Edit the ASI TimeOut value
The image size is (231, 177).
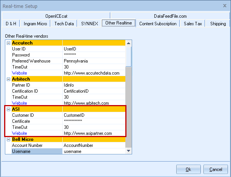click(x=94, y=127)
